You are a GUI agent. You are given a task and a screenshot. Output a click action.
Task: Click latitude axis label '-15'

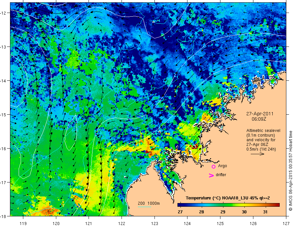click(3, 114)
